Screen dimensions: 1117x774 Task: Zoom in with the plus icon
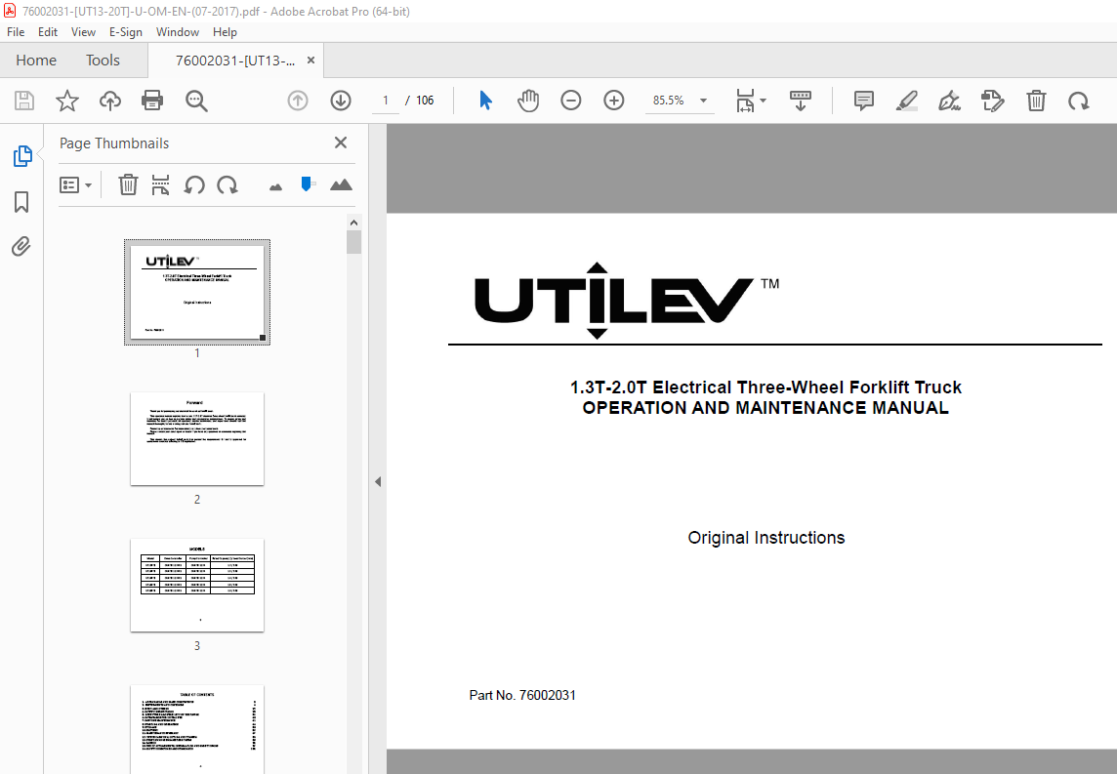[x=613, y=101]
